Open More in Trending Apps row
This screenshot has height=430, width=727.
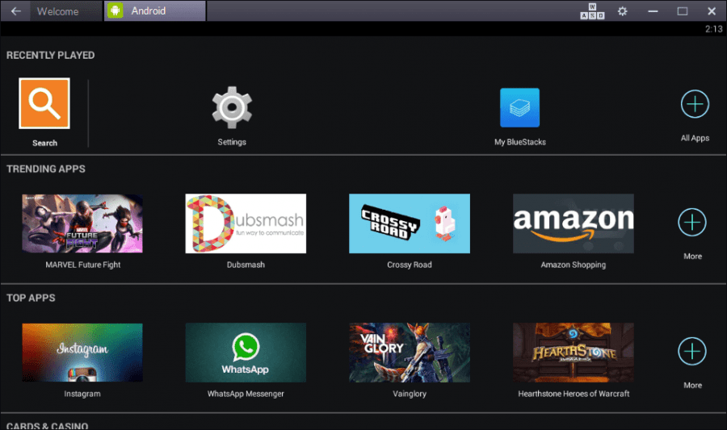point(692,222)
